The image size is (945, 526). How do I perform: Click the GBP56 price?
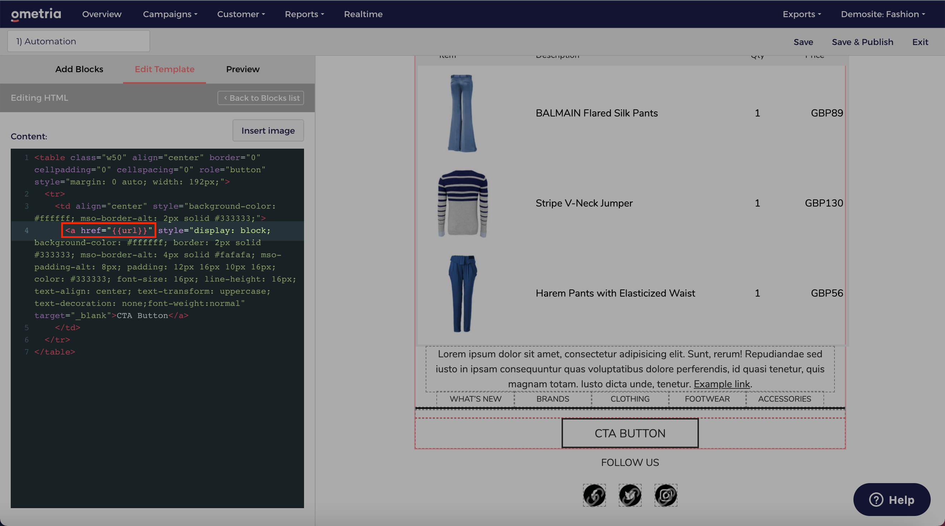(827, 293)
